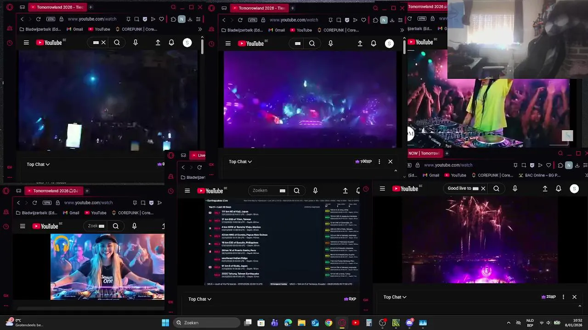Reload the Live earthquake tab window
588x330 pixels.
tap(199, 167)
